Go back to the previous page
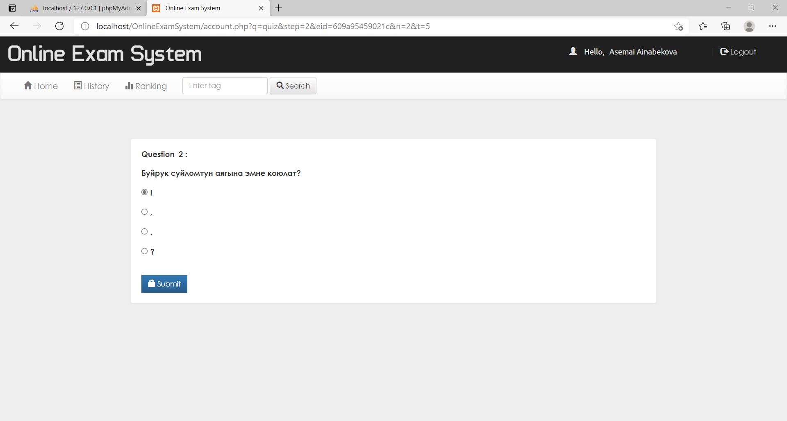Viewport: 787px width, 421px height. (14, 26)
